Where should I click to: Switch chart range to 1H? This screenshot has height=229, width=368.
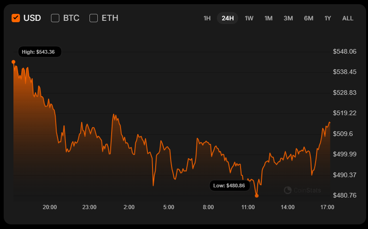[x=207, y=18]
